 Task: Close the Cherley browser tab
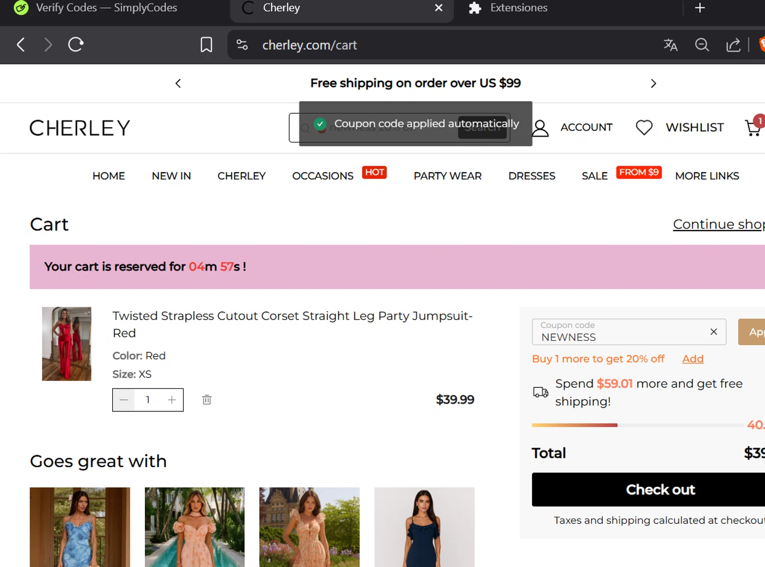point(439,8)
